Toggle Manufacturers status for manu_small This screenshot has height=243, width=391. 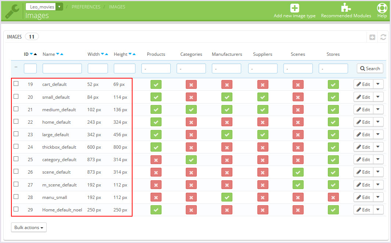(227, 197)
